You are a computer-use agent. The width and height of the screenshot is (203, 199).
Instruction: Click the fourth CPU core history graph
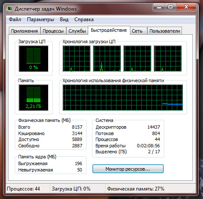168,58
